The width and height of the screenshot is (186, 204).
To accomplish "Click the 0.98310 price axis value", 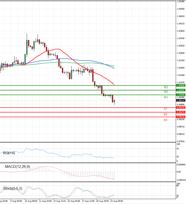I will (x=181, y=134).
